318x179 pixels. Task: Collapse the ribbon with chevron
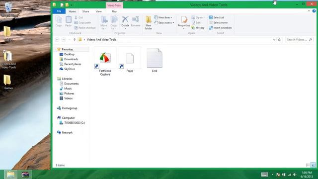click(x=309, y=11)
